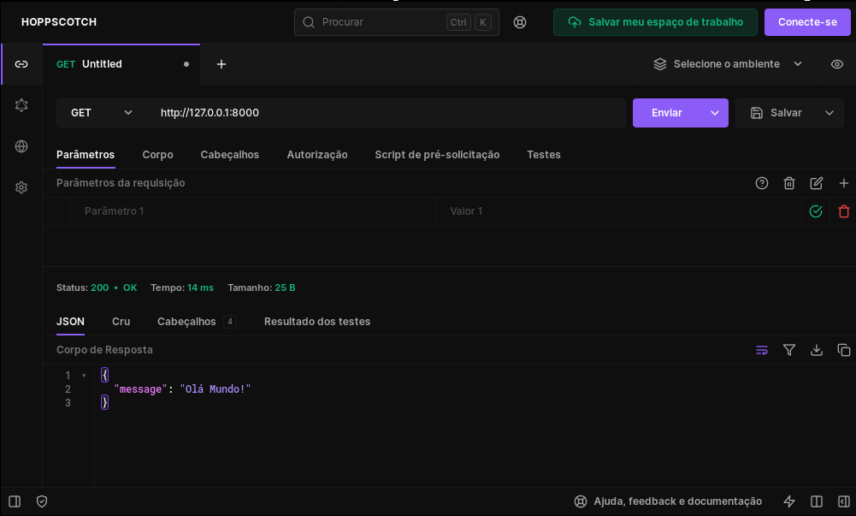Click the bulk edit parameters icon

(x=817, y=183)
